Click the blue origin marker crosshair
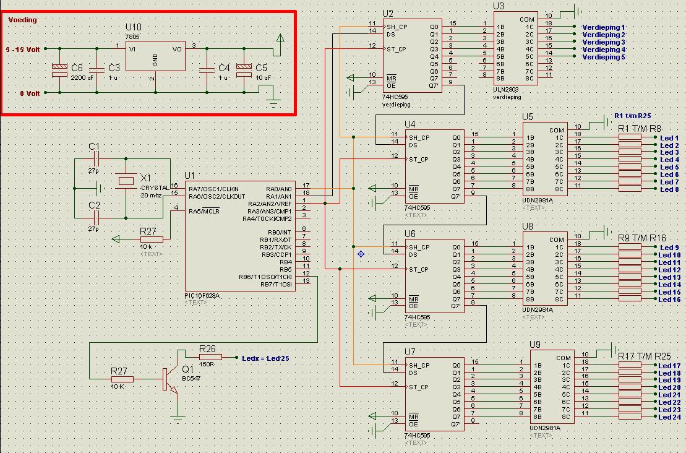The image size is (686, 453). pyautogui.click(x=361, y=254)
